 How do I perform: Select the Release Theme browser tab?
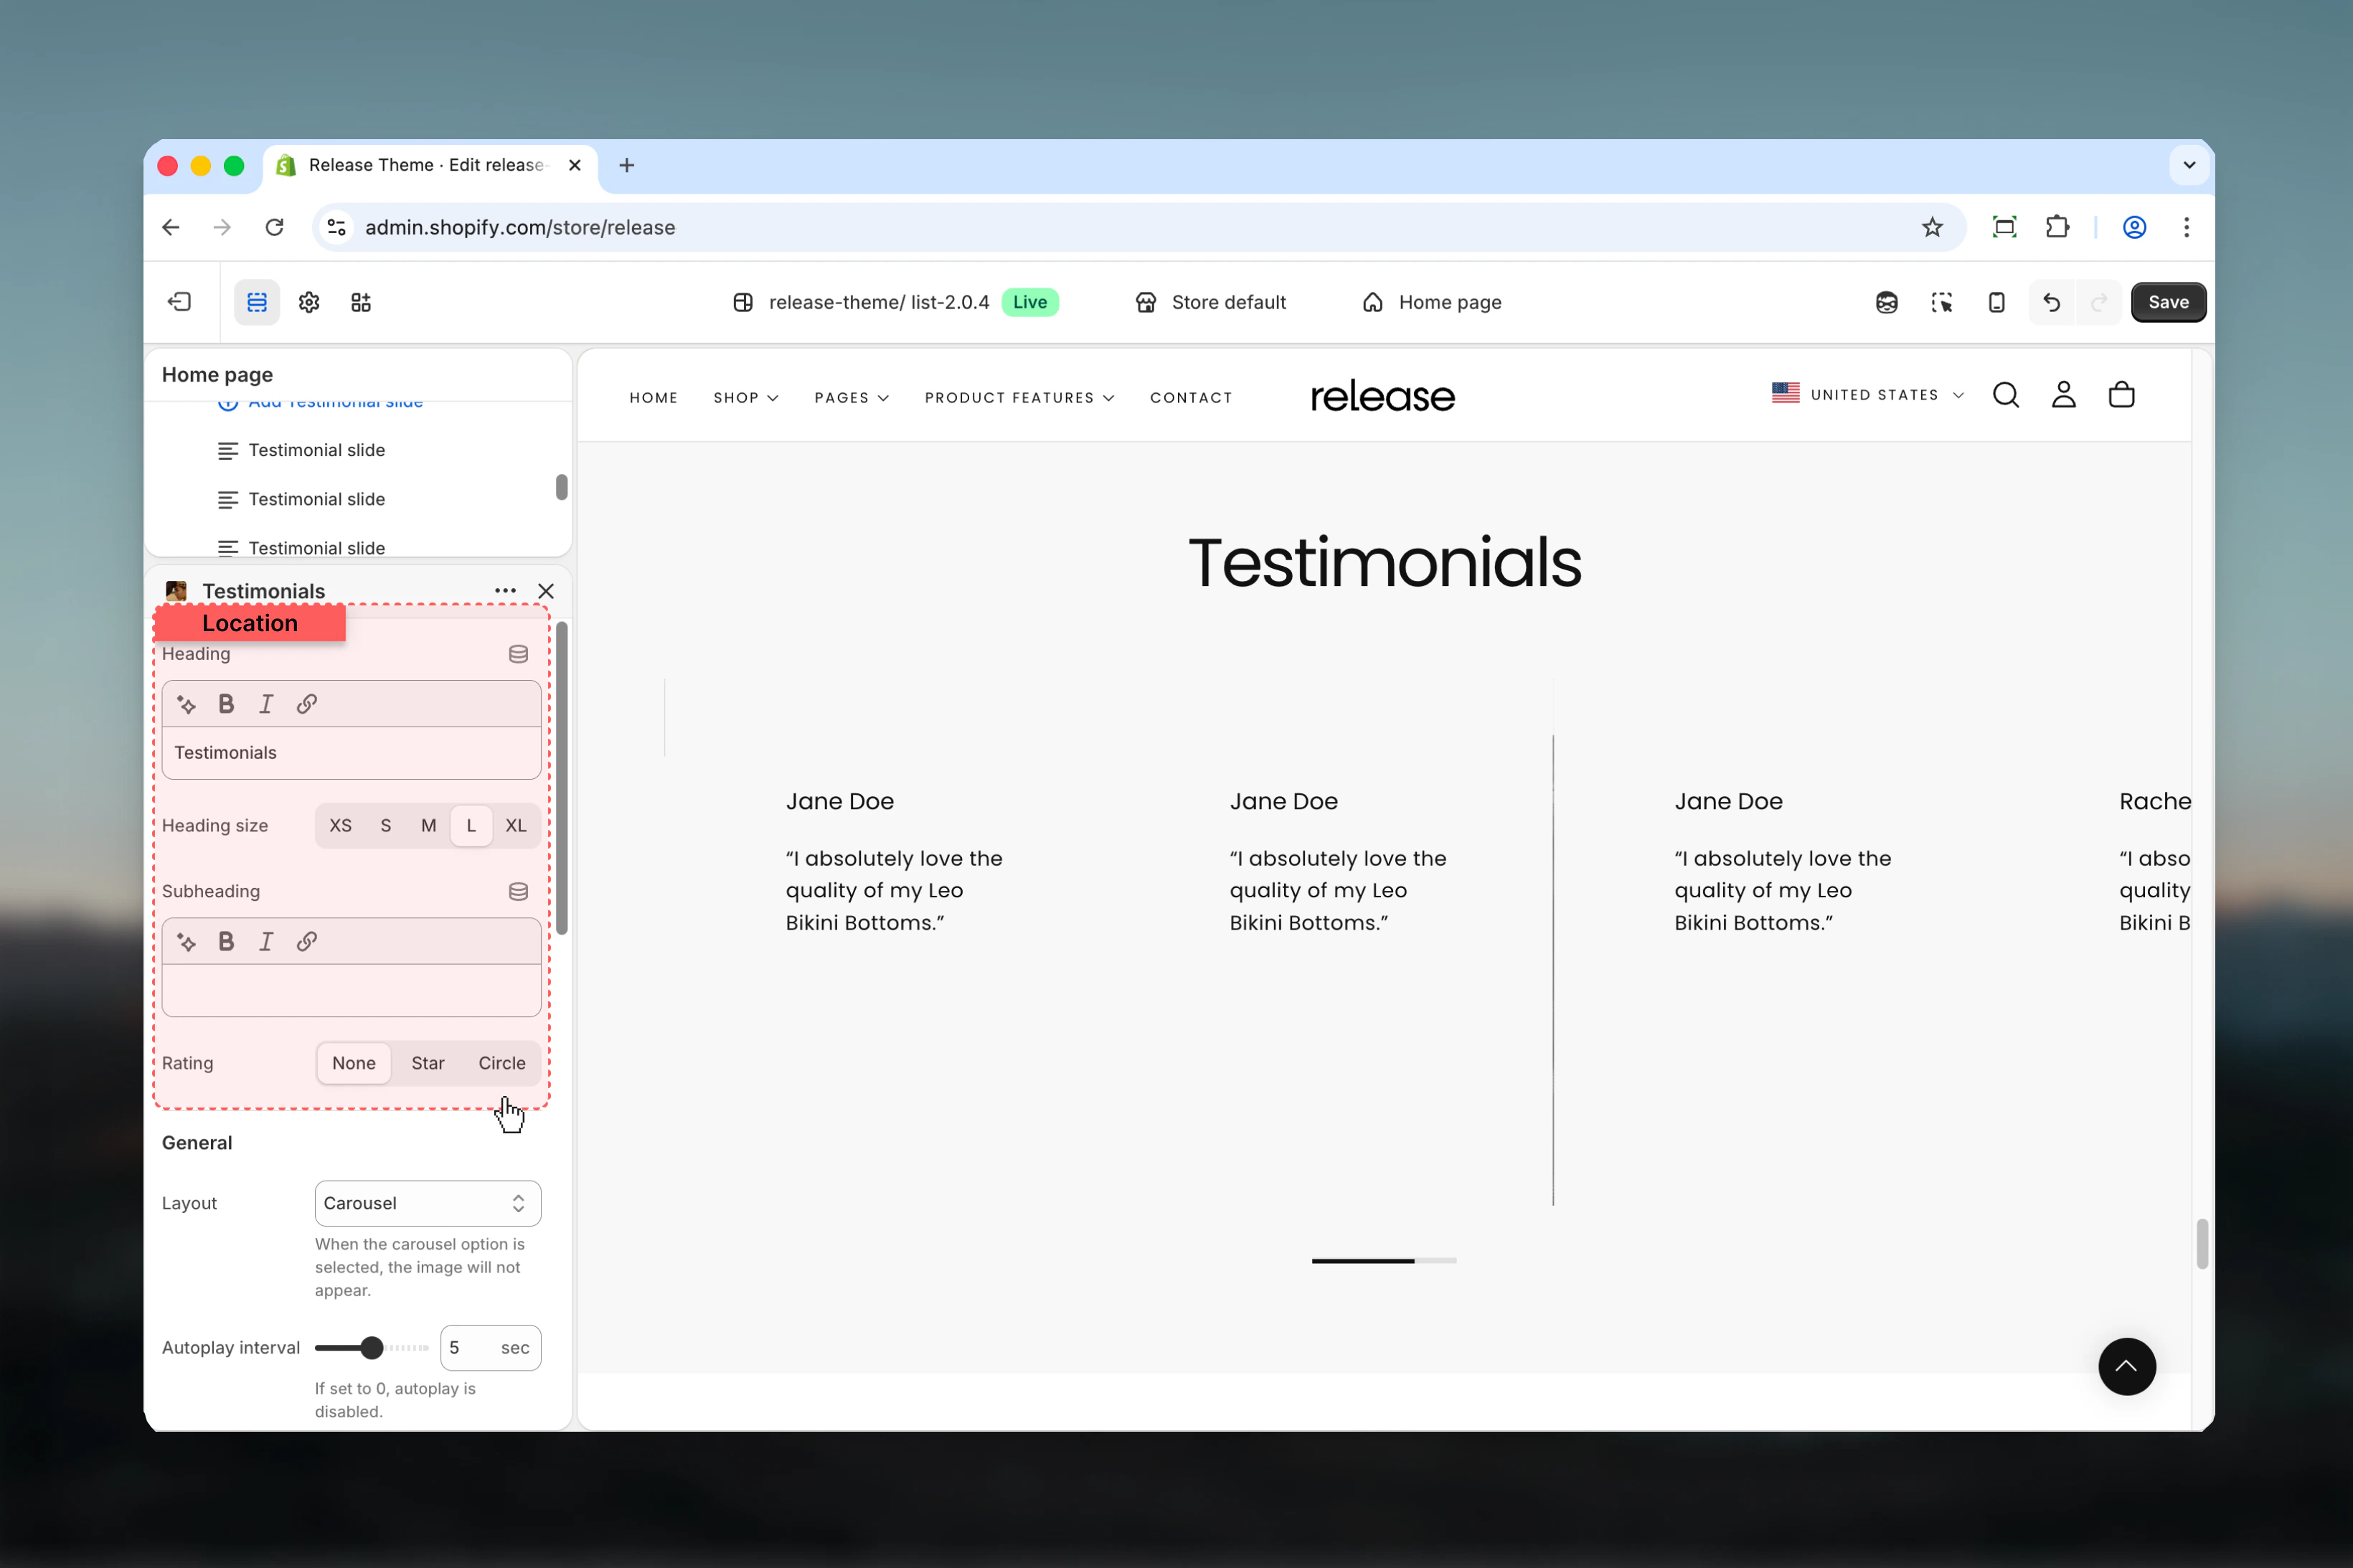[x=430, y=165]
